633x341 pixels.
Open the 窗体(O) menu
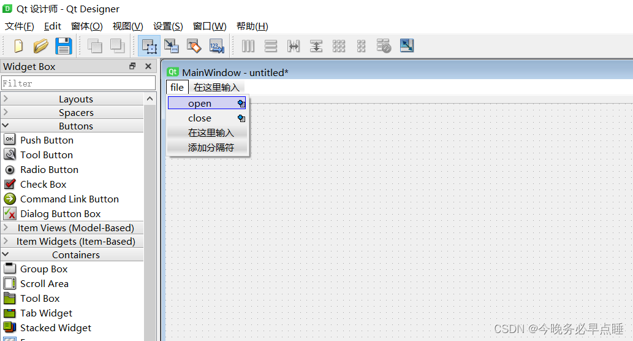coord(87,26)
